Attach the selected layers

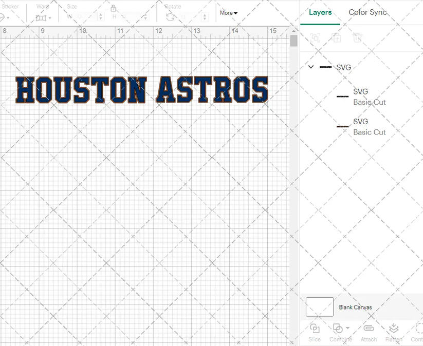pos(368,329)
